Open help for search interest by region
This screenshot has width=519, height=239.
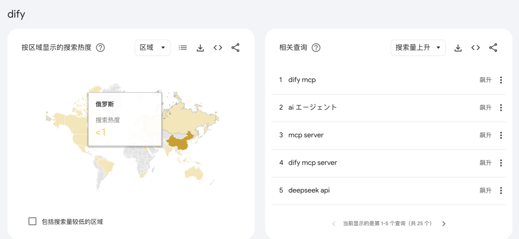100,48
